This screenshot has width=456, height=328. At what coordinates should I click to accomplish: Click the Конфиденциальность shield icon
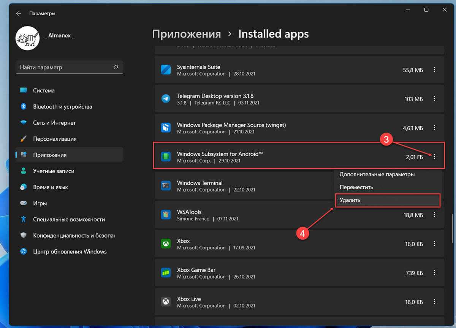click(x=24, y=235)
